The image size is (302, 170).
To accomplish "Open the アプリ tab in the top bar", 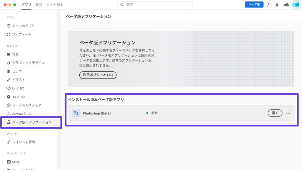I will [x=26, y=5].
